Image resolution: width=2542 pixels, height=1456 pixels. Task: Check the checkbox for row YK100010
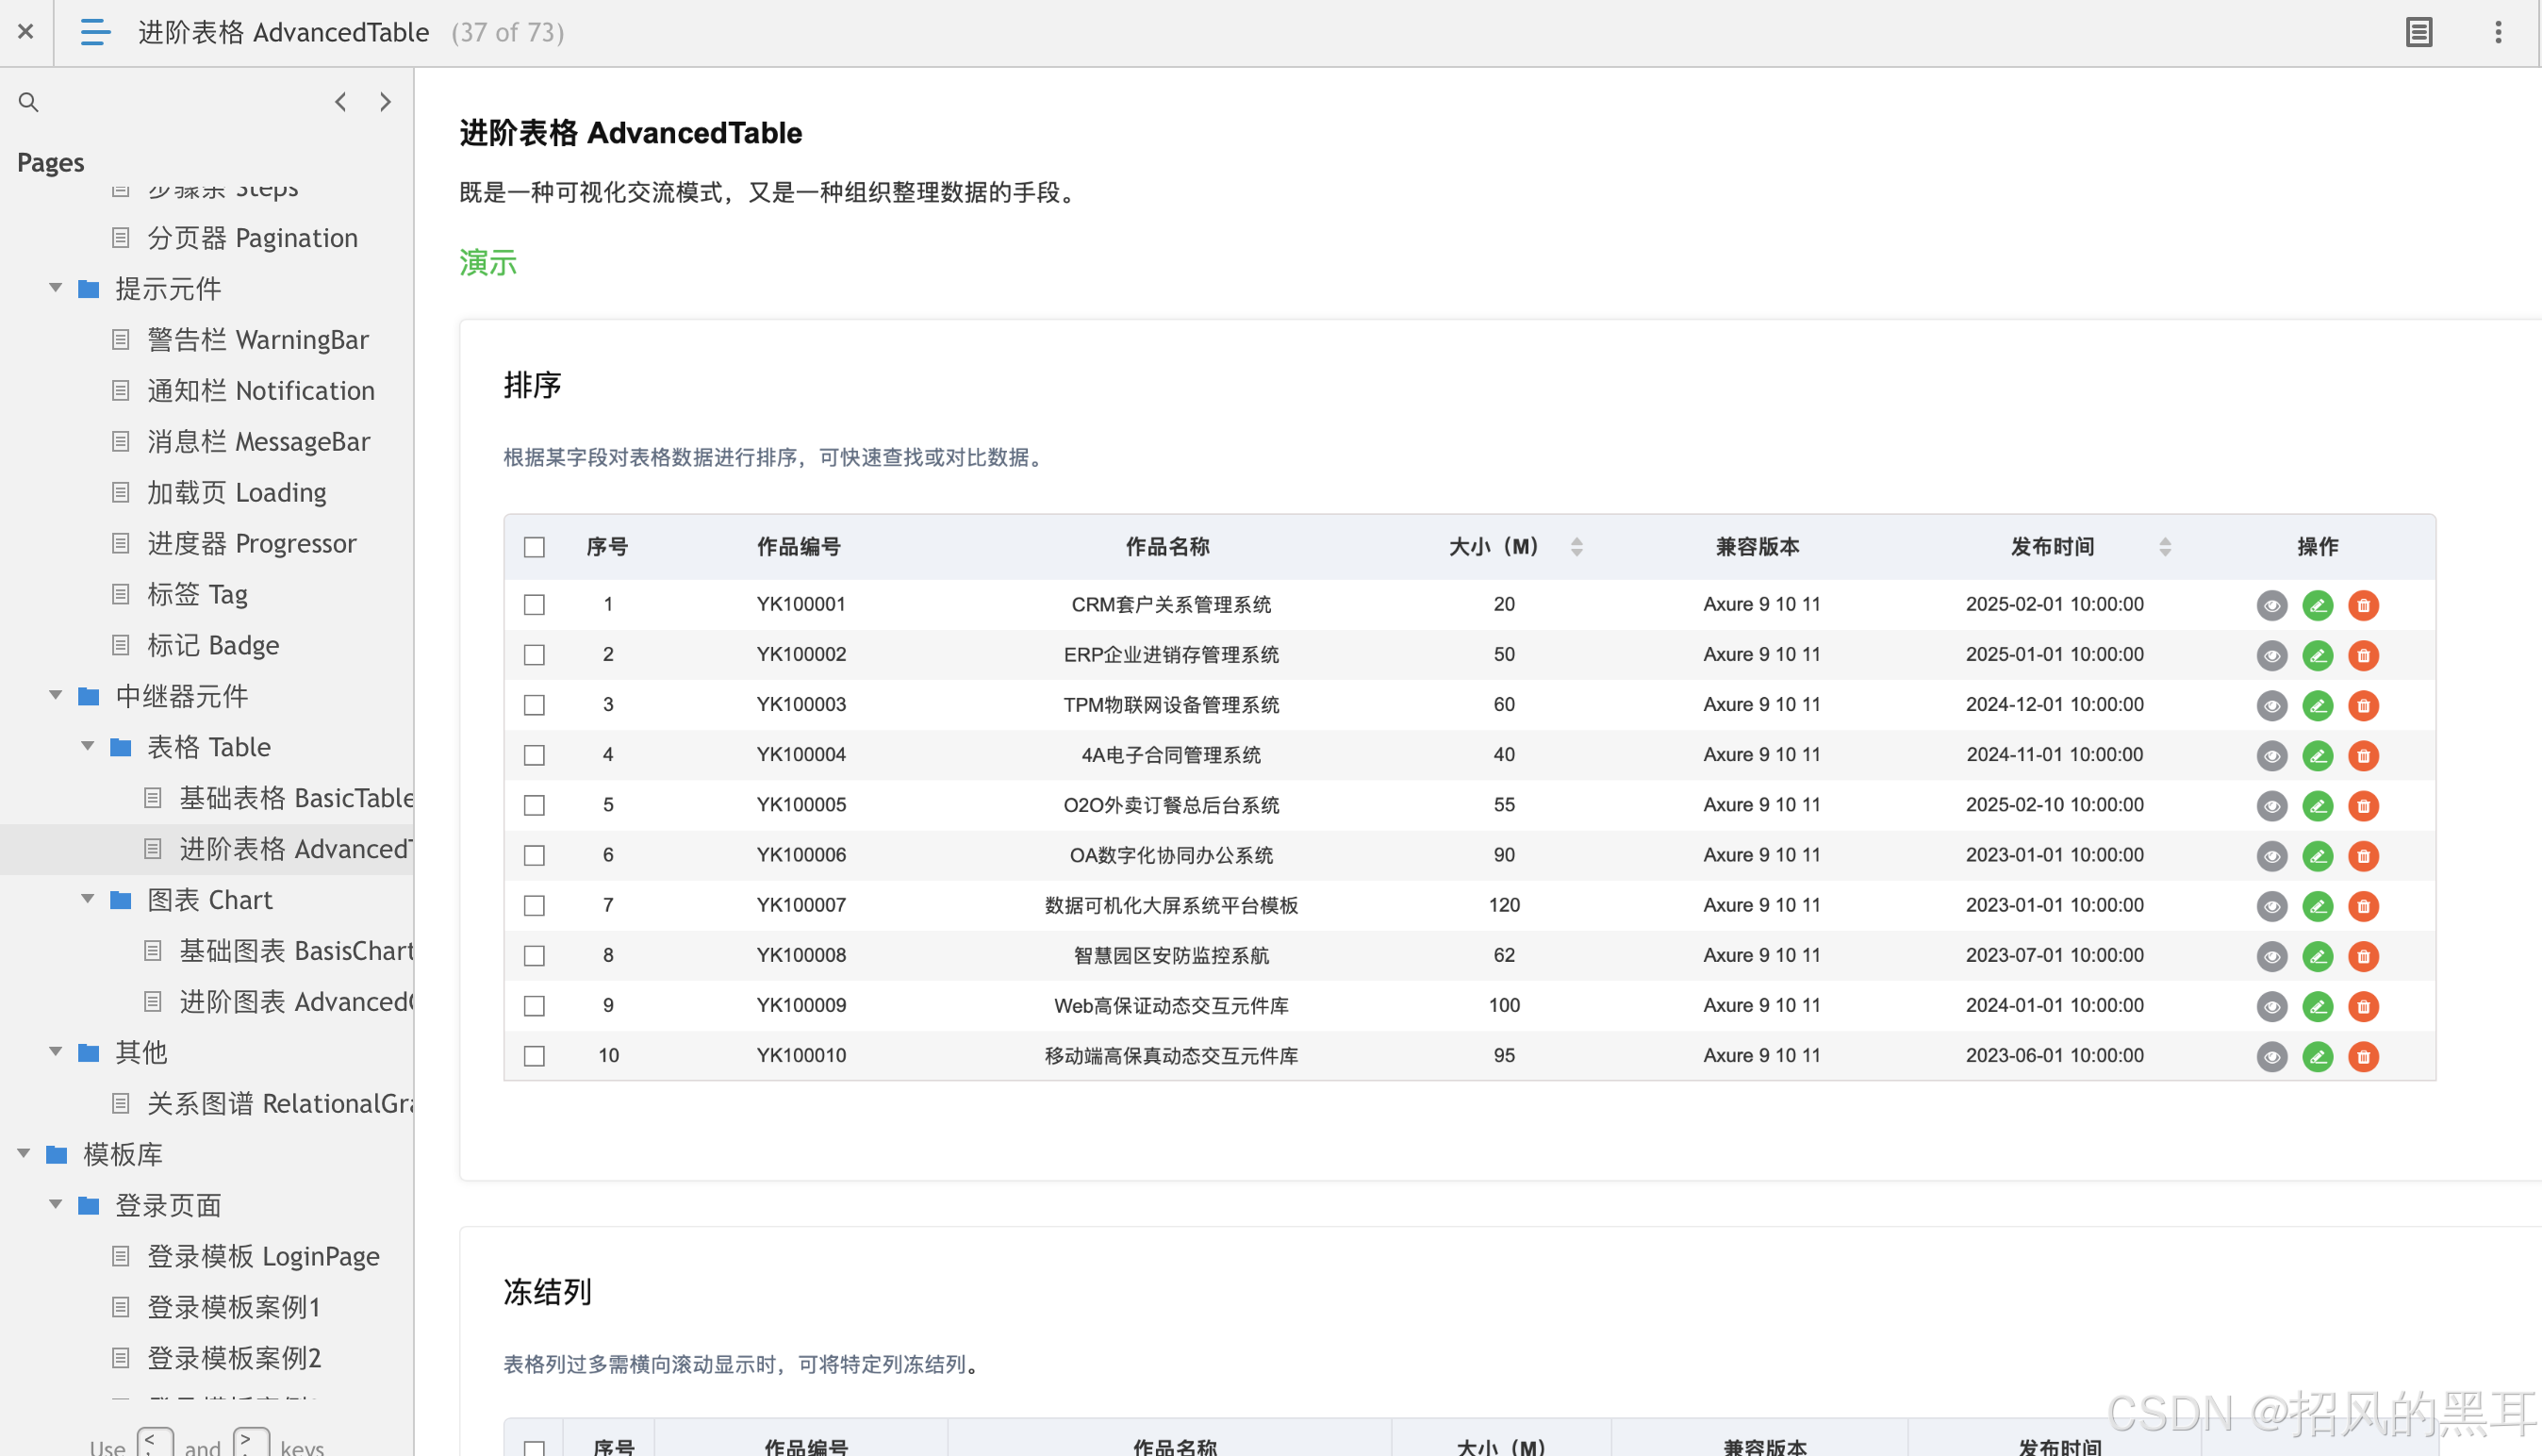pos(535,1056)
